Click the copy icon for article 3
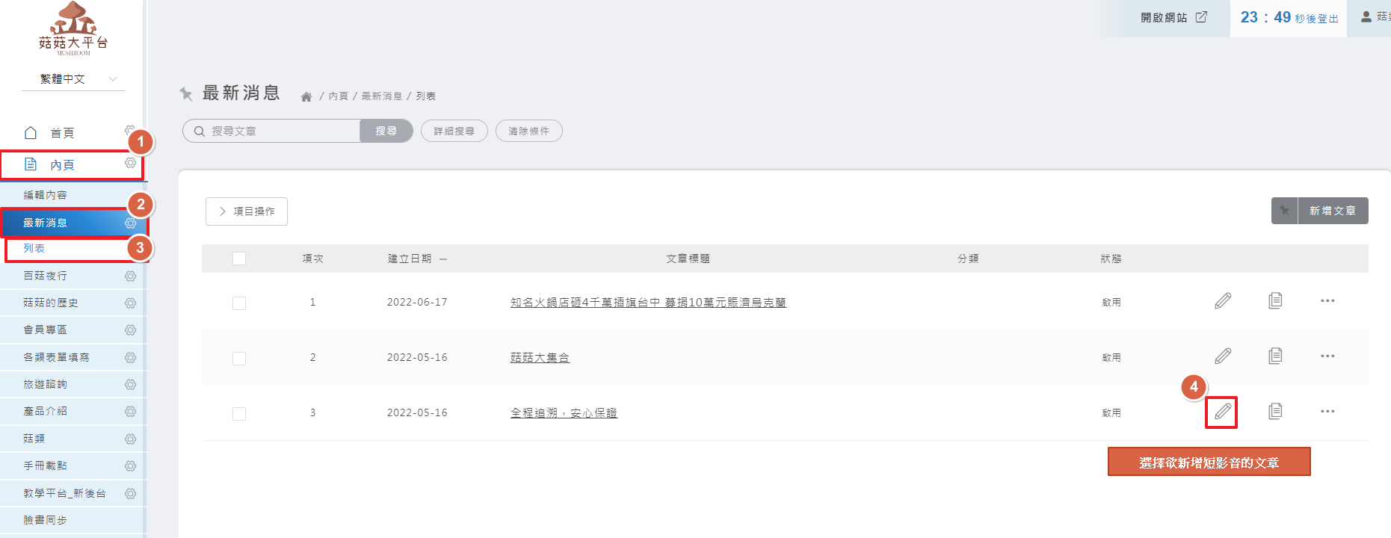 [1275, 412]
